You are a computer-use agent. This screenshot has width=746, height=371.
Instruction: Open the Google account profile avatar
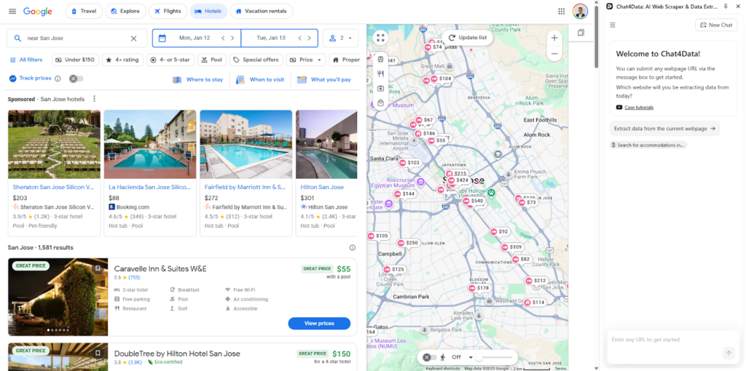click(x=580, y=12)
